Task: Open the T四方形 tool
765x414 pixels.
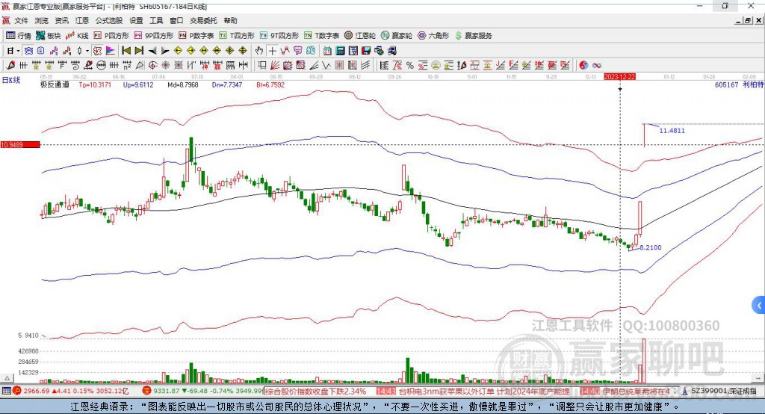Action: coord(237,36)
